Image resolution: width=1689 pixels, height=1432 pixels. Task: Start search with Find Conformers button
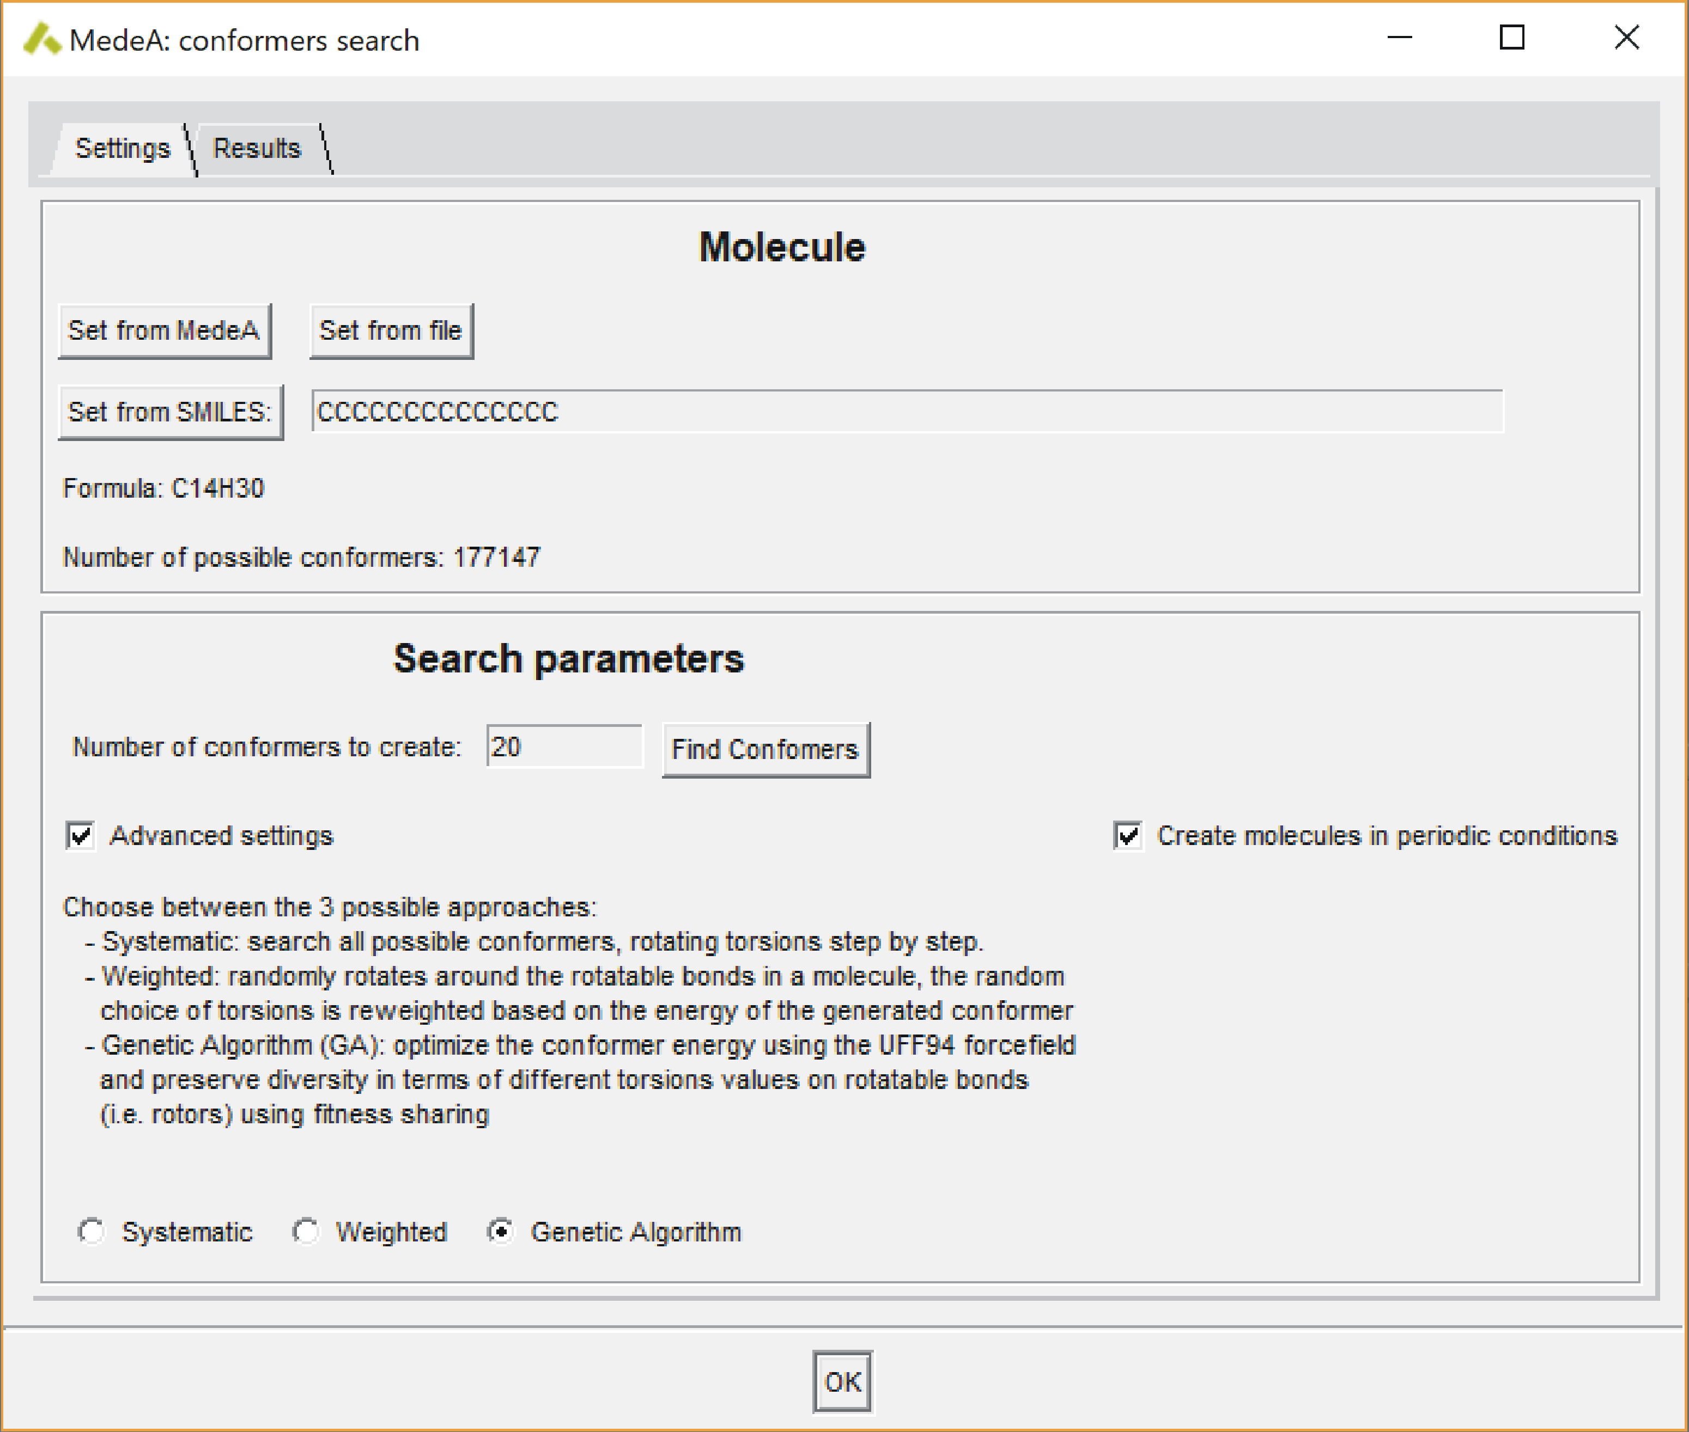point(765,749)
